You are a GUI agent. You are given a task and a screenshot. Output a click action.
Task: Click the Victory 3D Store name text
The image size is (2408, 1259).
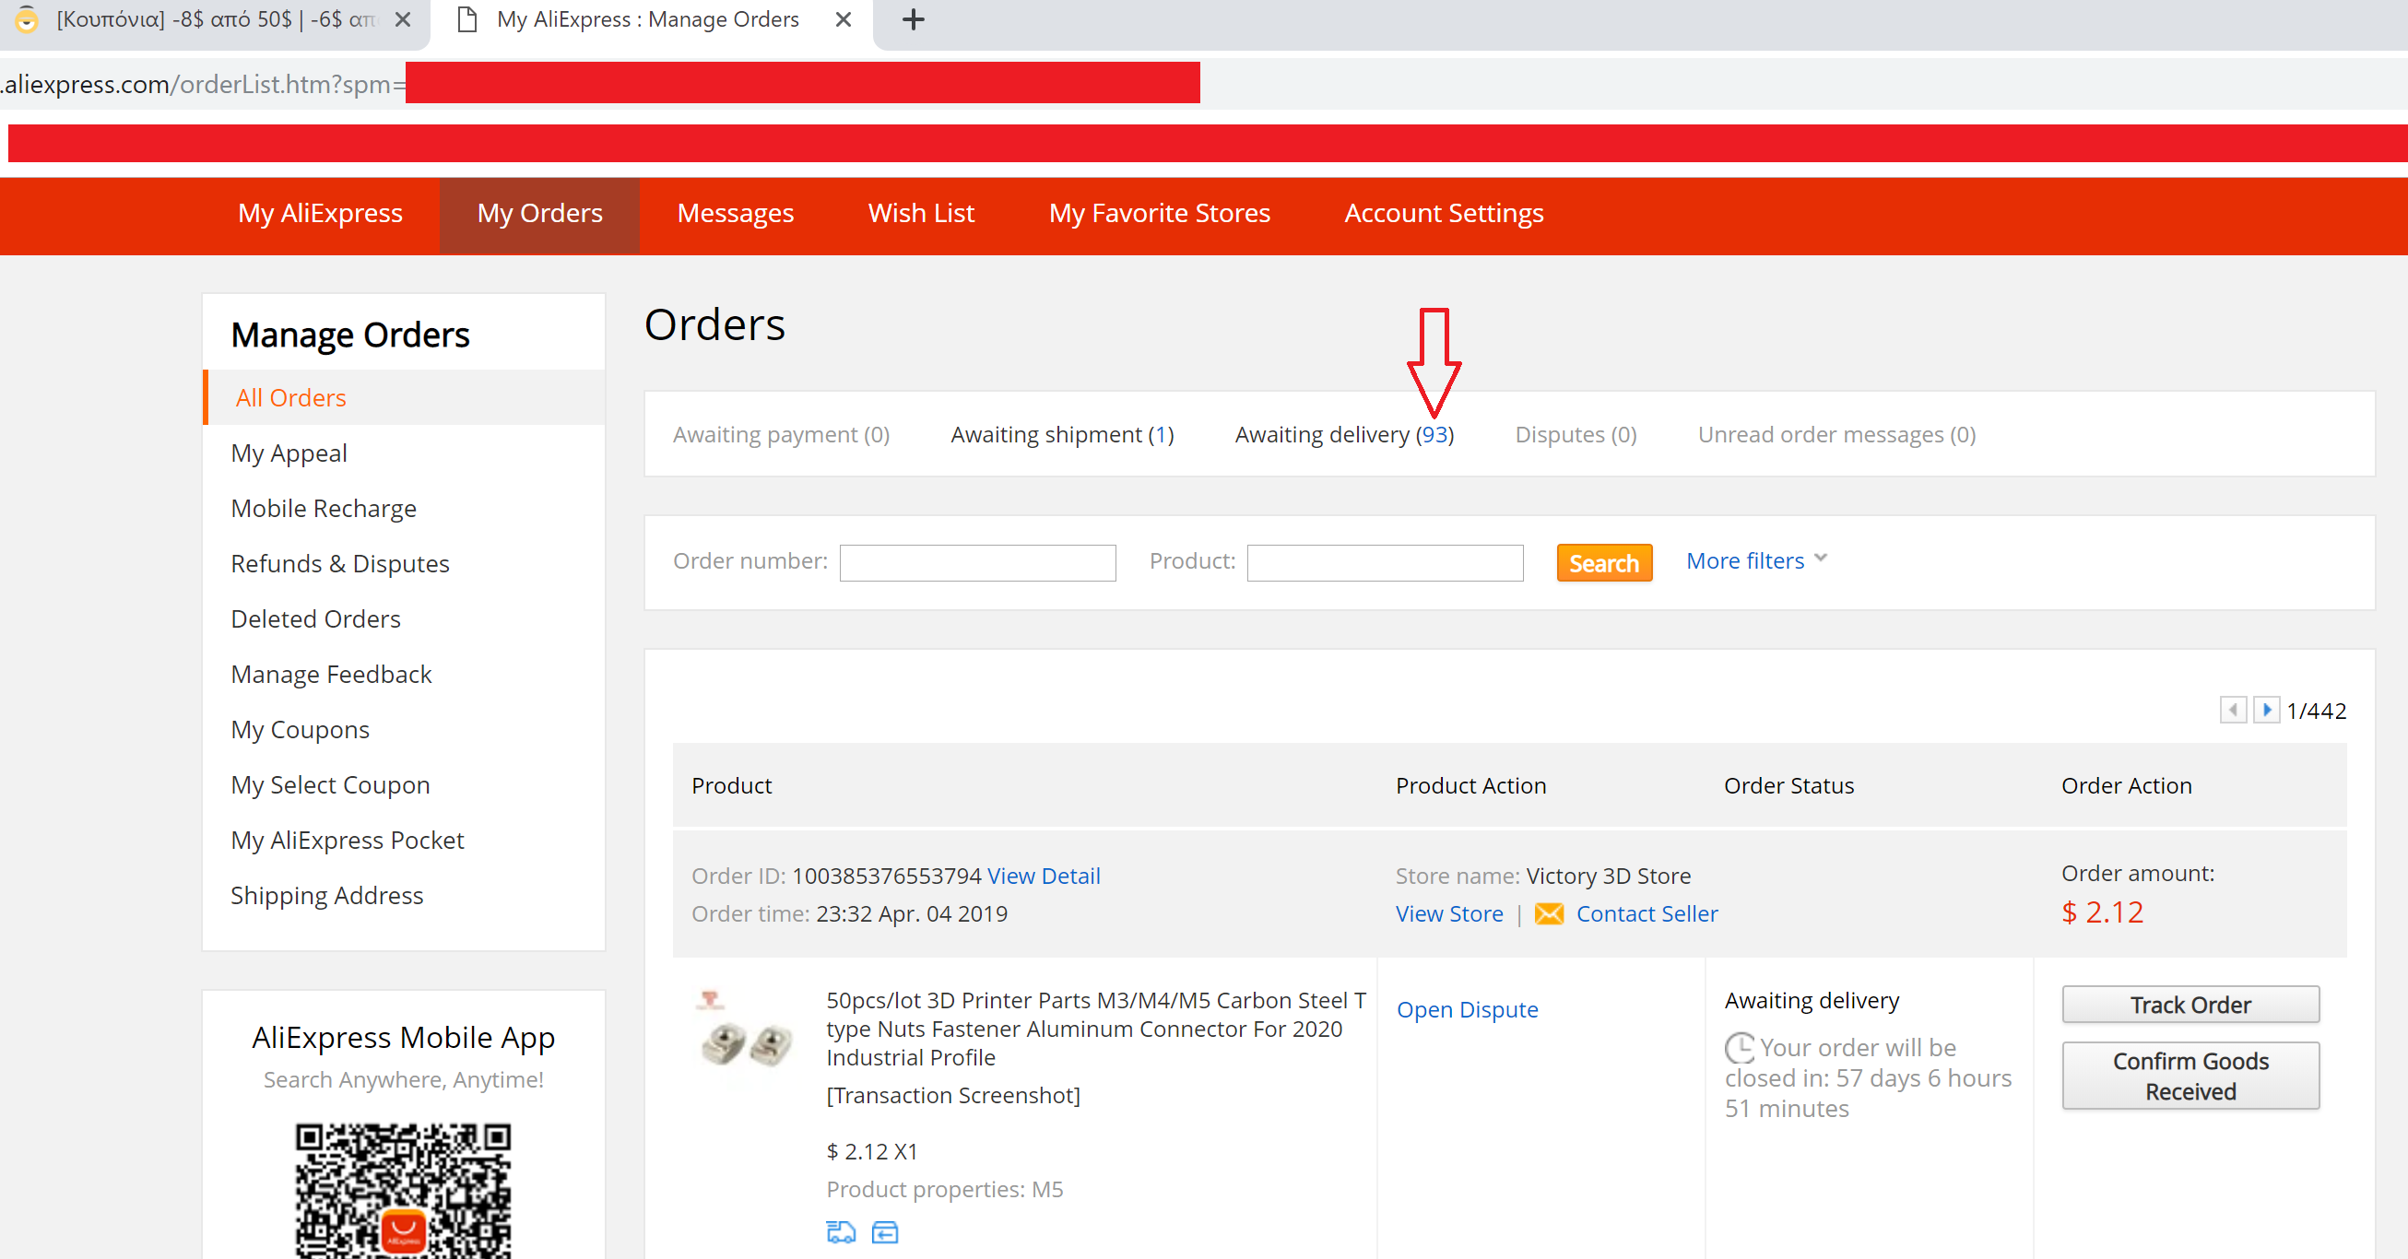(x=1608, y=876)
